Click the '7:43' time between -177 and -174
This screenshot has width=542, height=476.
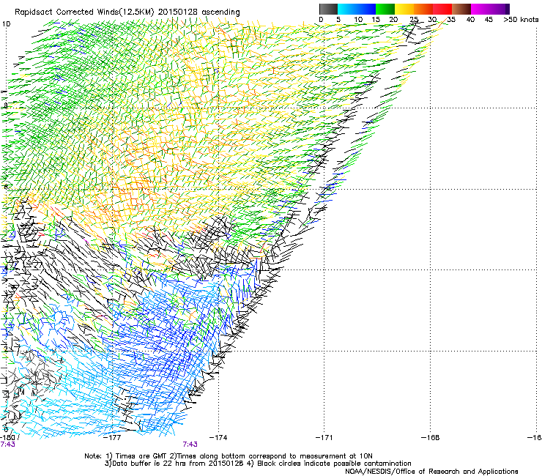click(x=190, y=445)
